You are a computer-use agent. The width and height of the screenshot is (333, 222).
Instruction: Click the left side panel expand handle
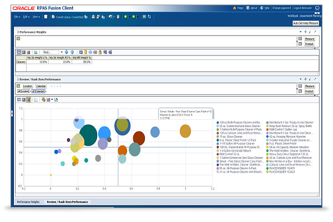click(x=12, y=113)
